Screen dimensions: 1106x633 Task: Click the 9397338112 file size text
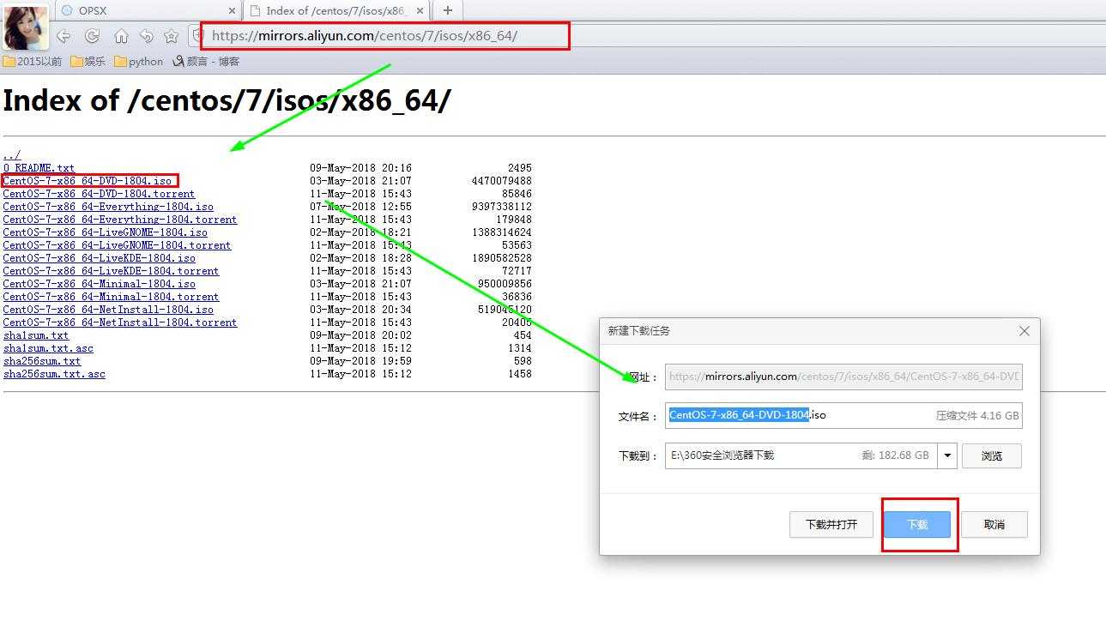click(x=502, y=207)
